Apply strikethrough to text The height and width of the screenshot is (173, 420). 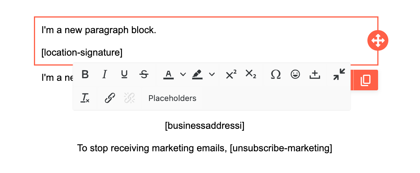coord(144,74)
